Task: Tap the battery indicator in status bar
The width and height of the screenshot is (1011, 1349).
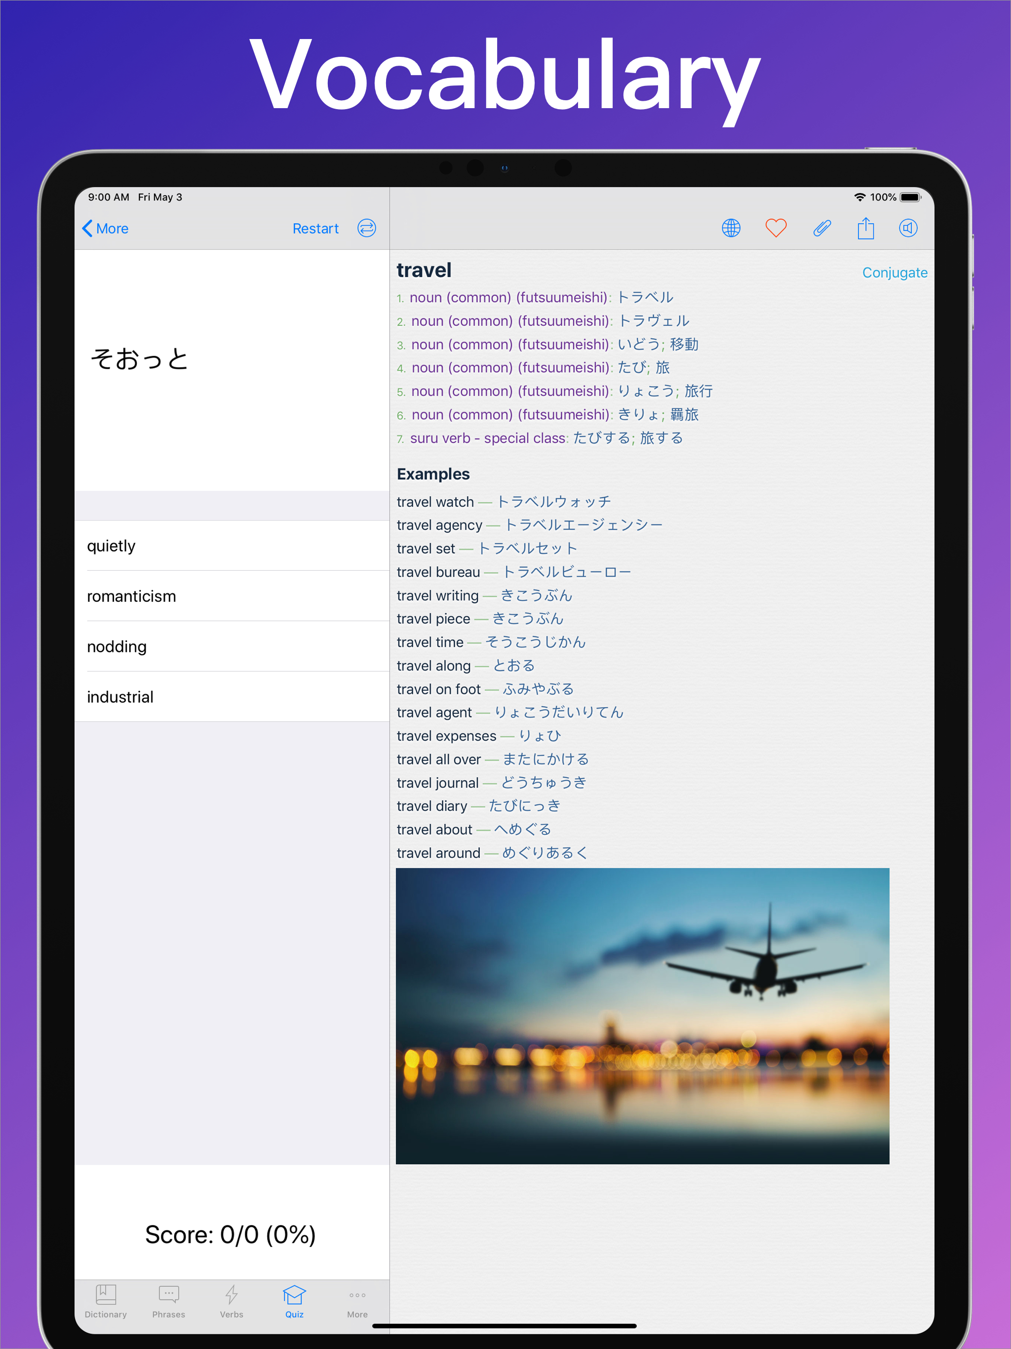Action: [910, 197]
